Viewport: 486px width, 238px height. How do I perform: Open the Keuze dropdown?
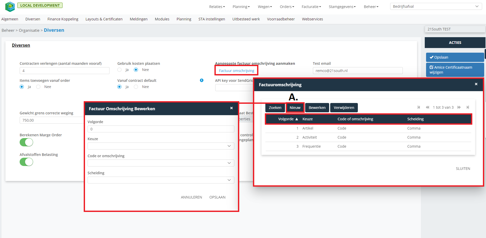coord(161,146)
